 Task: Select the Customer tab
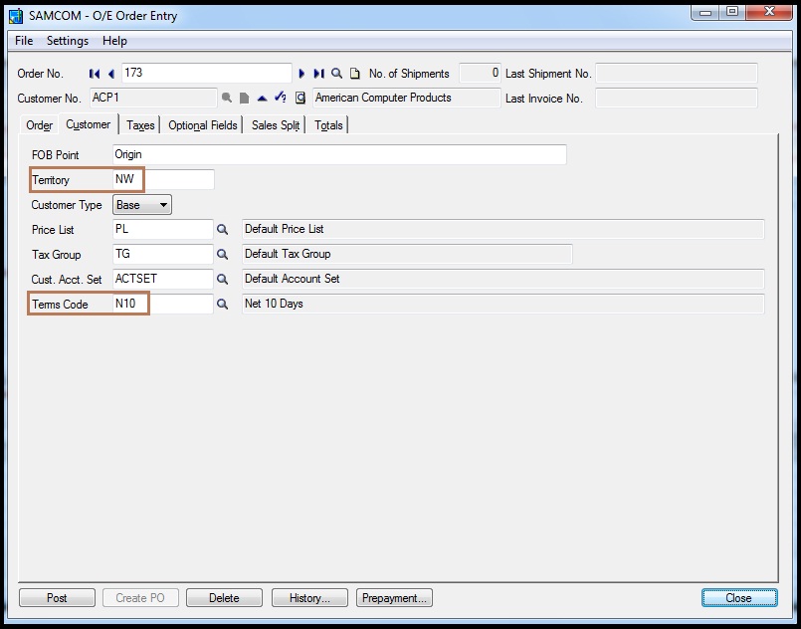click(x=89, y=124)
